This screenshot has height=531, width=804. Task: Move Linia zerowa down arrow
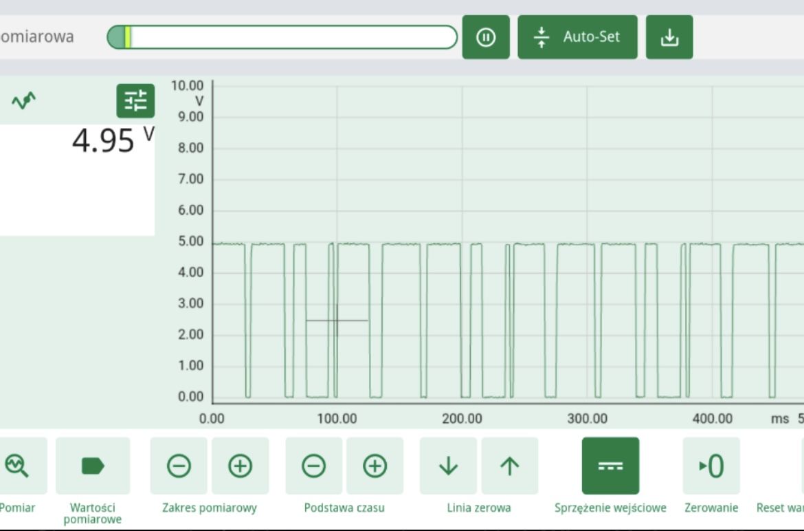(448, 466)
